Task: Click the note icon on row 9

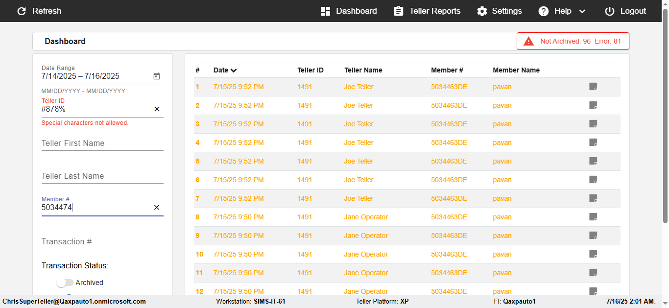Action: 593,236
